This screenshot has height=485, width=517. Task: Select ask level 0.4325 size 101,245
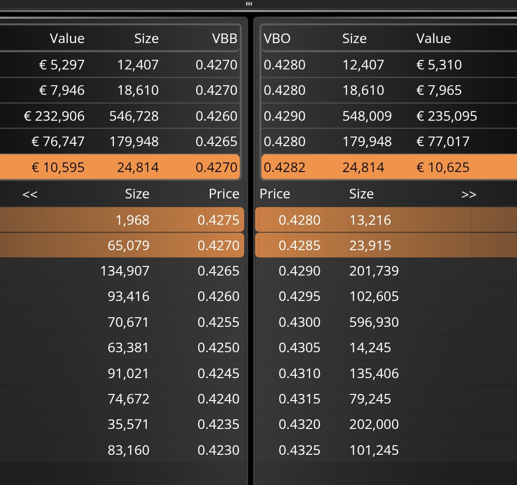click(386, 450)
